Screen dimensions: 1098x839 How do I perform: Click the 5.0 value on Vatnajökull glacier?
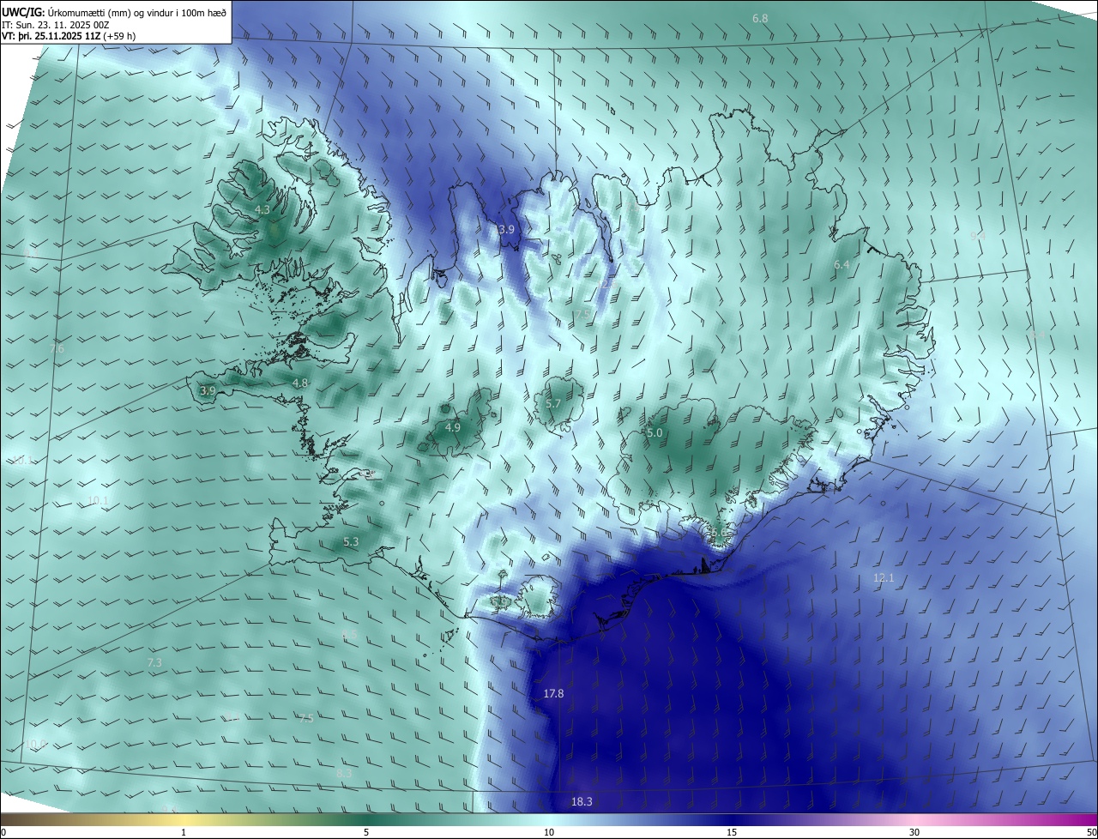click(655, 433)
